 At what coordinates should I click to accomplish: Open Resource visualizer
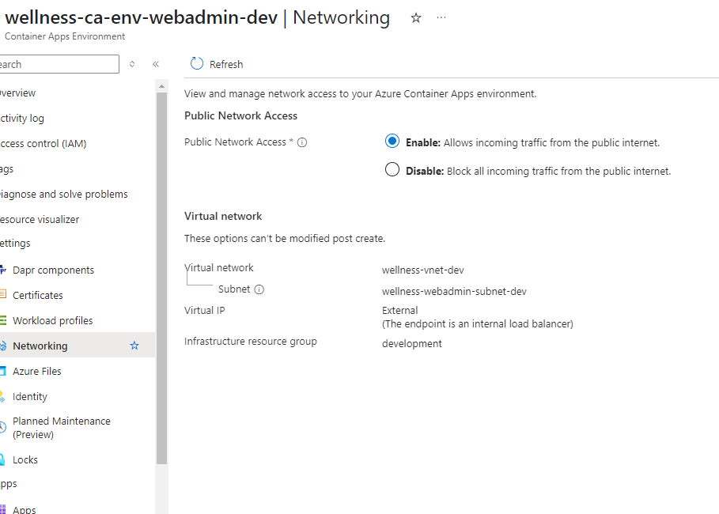[40, 219]
